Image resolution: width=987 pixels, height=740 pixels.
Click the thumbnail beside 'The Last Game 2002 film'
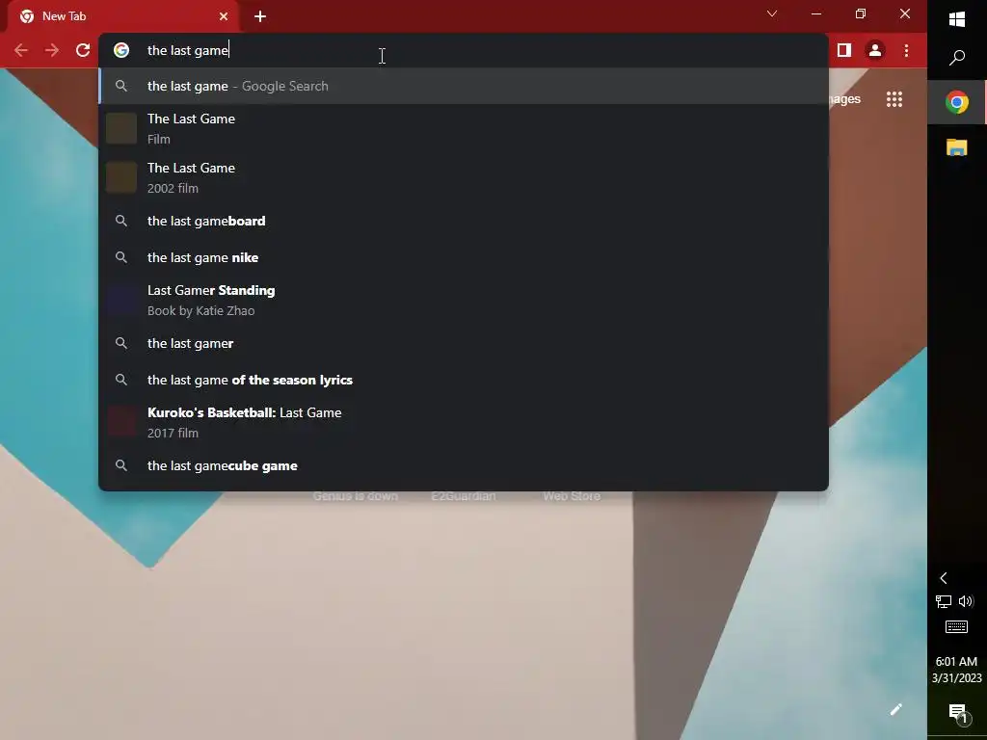121,177
